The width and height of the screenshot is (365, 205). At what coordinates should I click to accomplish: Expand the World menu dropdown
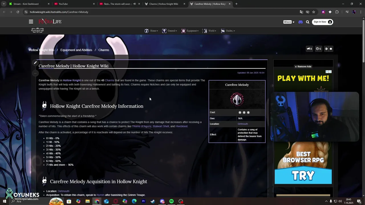pyautogui.click(x=210, y=31)
